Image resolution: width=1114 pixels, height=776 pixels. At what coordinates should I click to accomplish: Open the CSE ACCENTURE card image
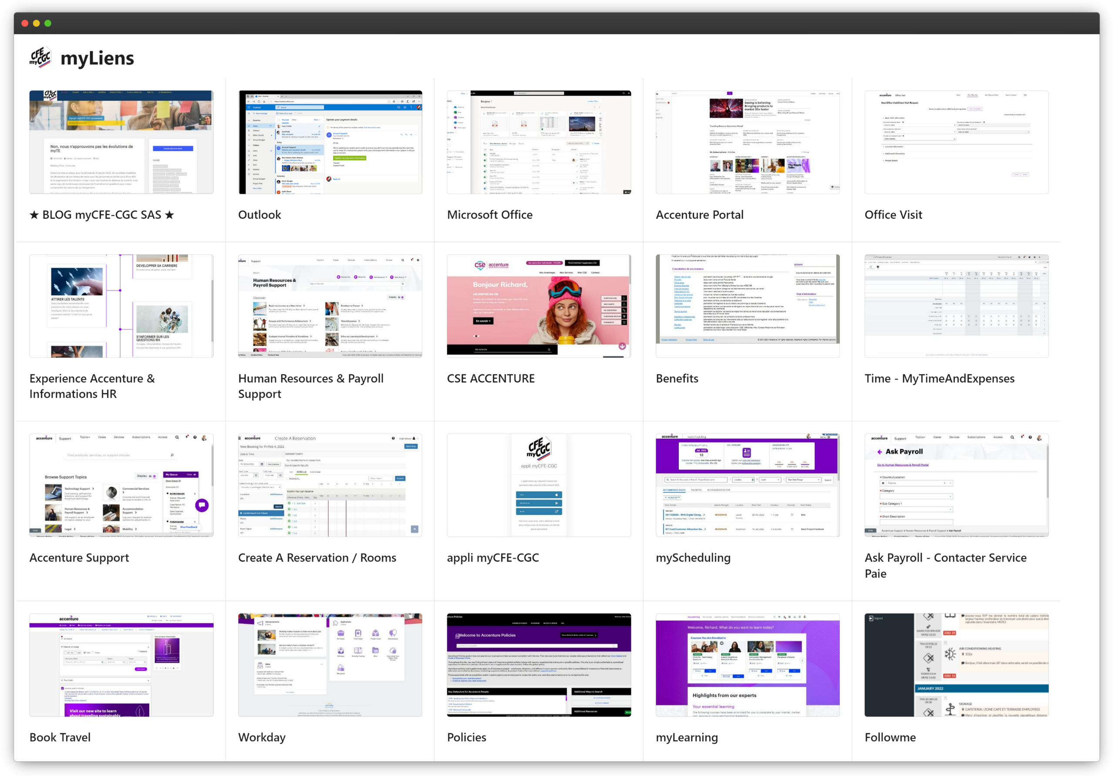click(539, 306)
